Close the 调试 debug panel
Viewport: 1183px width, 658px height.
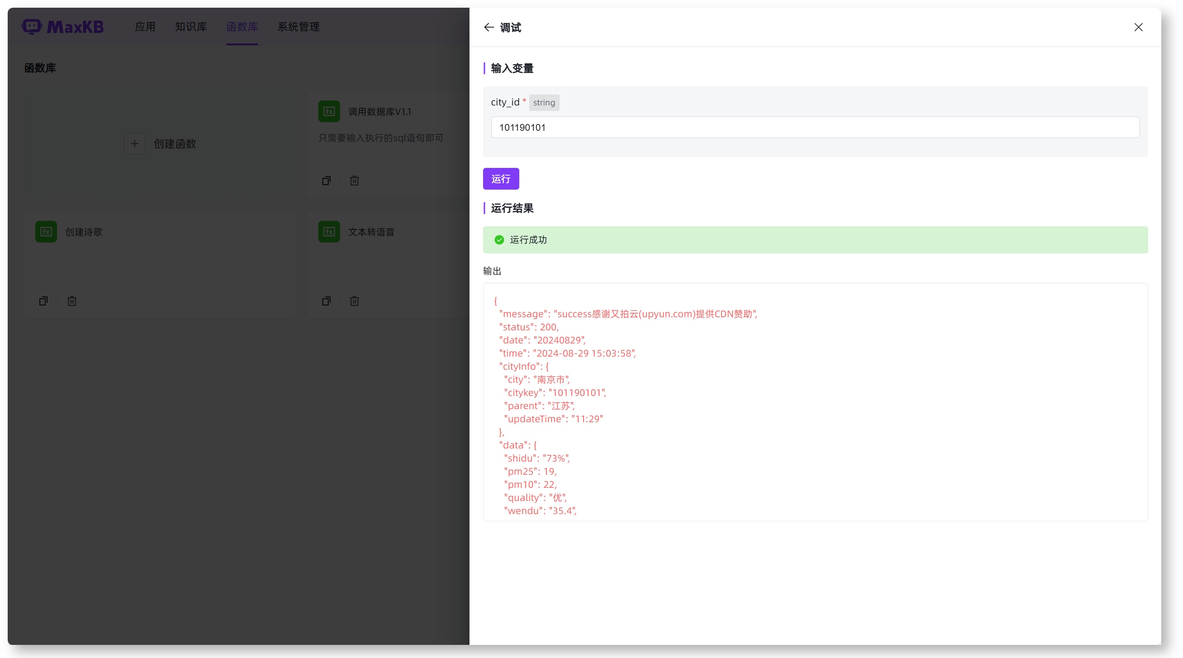click(1138, 28)
